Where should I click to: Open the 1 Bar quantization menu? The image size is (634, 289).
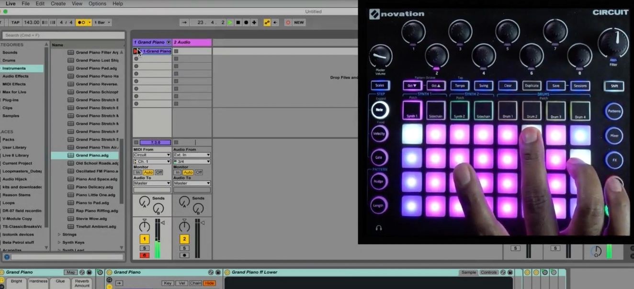(x=102, y=22)
